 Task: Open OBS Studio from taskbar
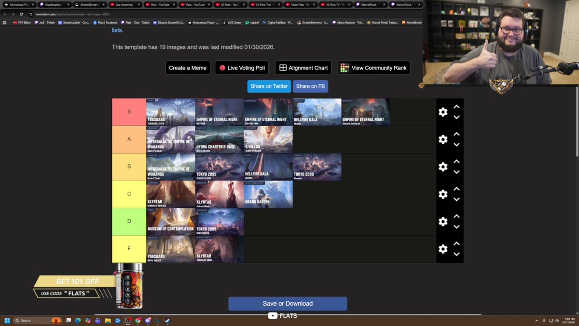(127, 321)
